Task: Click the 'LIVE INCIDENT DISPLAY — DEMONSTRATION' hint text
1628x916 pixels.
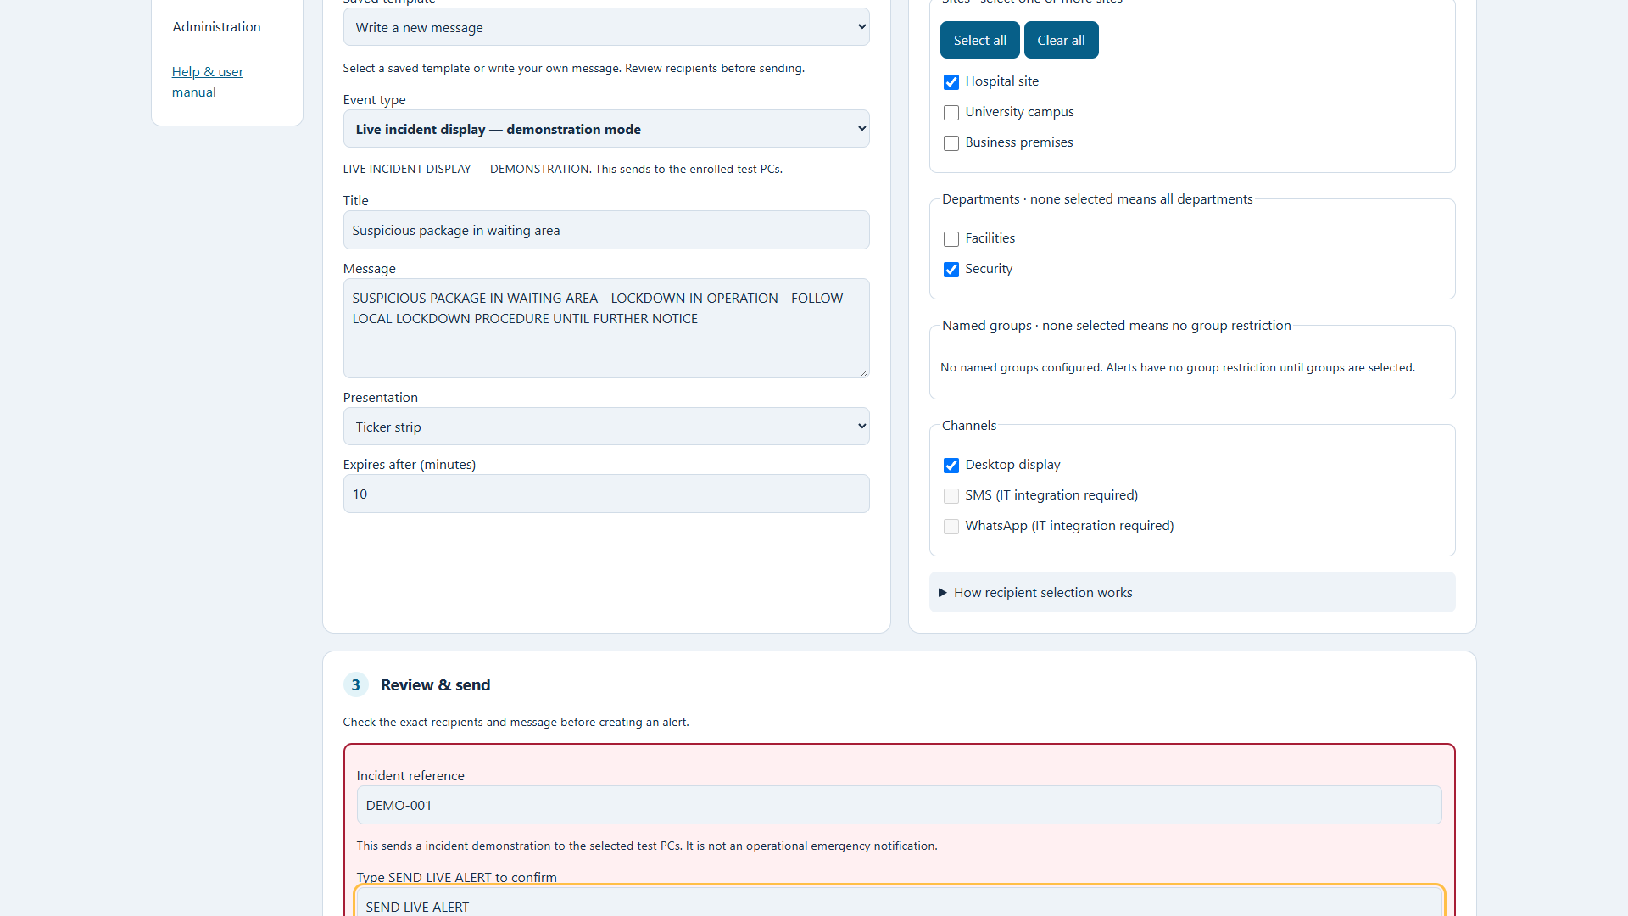Action: tap(562, 169)
